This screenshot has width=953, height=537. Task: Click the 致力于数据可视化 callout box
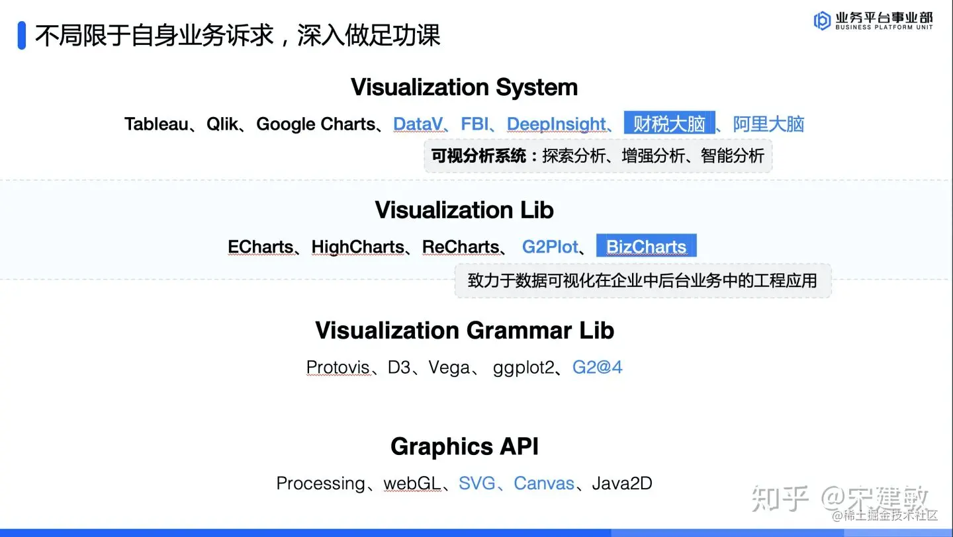coord(643,280)
